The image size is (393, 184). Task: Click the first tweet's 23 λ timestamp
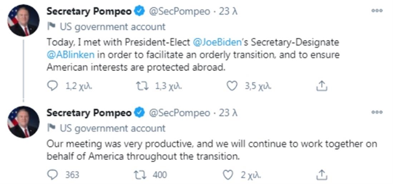(x=229, y=11)
